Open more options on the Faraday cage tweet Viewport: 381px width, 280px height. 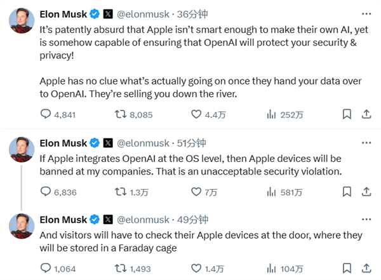point(364,220)
